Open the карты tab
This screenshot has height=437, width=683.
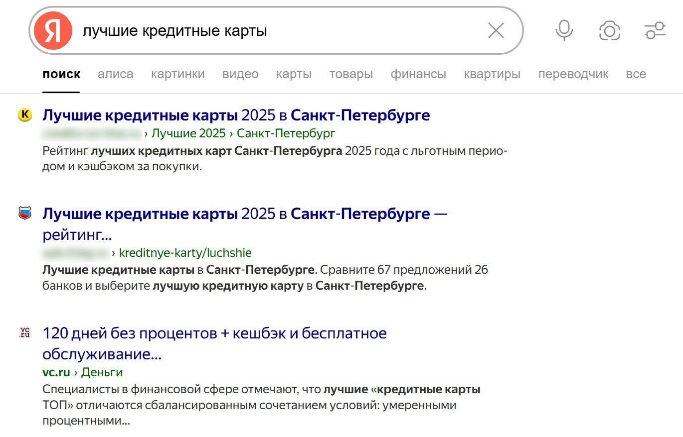click(x=294, y=74)
